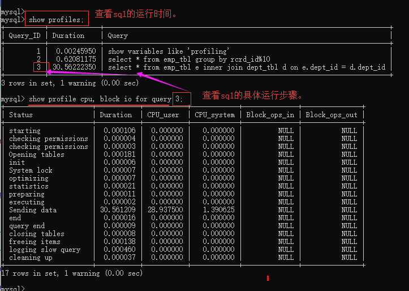Click the 'show profiles;' command text
This screenshot has width=409, height=291.
[x=56, y=20]
